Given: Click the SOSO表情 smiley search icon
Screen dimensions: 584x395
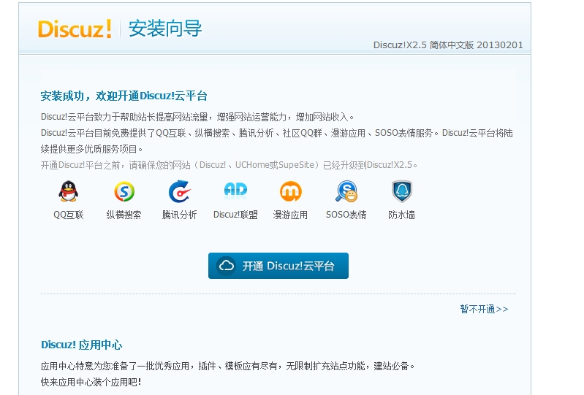Looking at the screenshot, I should (346, 191).
